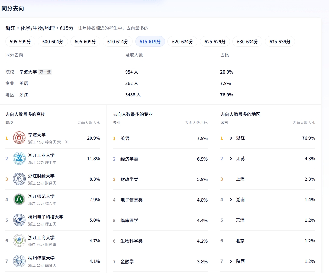Click 经济学类 in the majors list
This screenshot has width=329, height=273.
(129, 159)
